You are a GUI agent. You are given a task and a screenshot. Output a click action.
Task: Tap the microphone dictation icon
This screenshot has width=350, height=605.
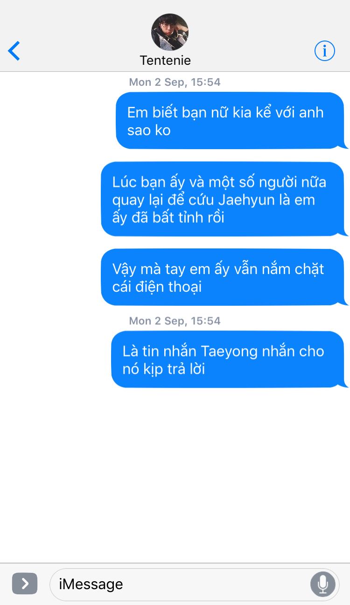[x=322, y=584]
